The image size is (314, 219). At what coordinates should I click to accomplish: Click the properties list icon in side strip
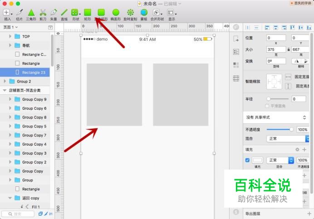(236, 52)
